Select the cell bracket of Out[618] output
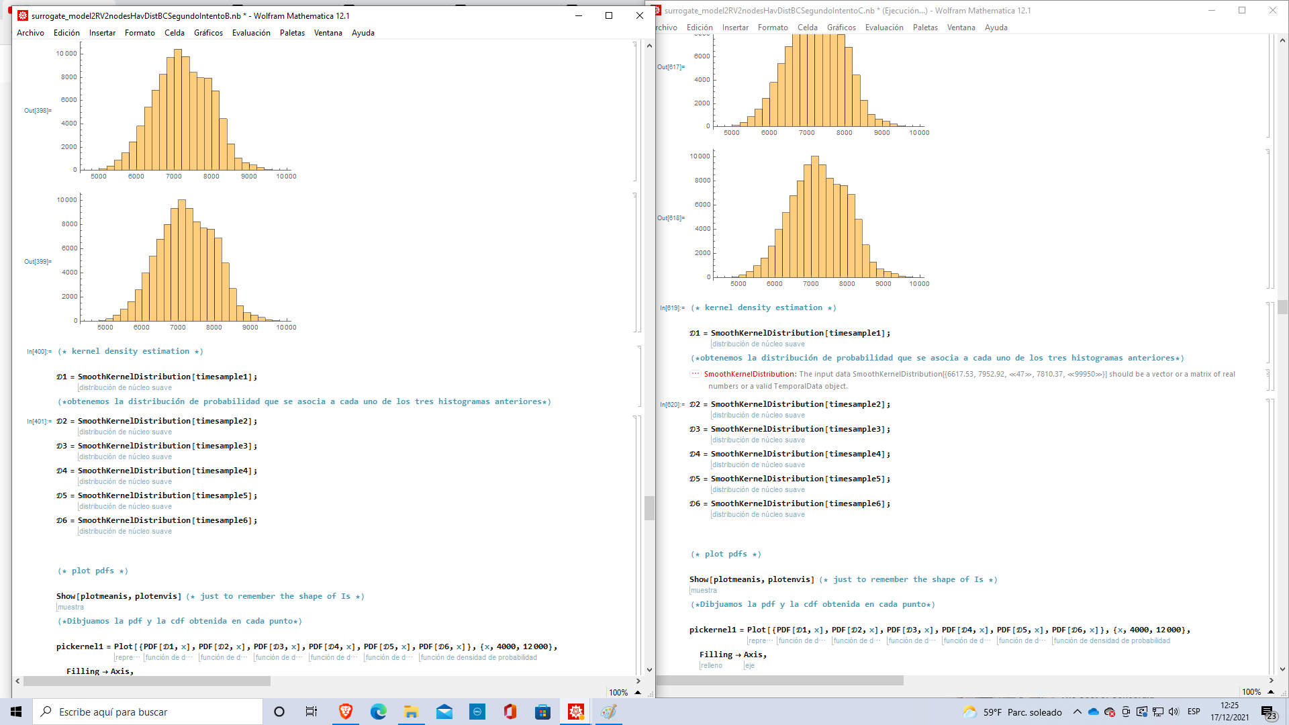The width and height of the screenshot is (1289, 725). click(1268, 219)
